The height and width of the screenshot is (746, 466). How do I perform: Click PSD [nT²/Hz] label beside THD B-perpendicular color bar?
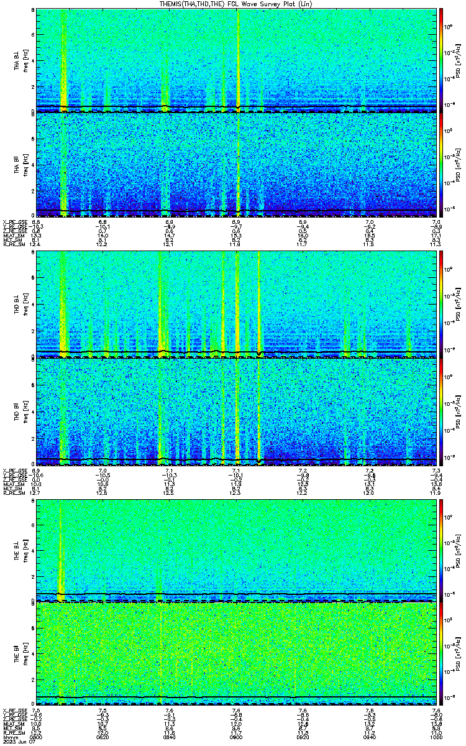coord(458,305)
